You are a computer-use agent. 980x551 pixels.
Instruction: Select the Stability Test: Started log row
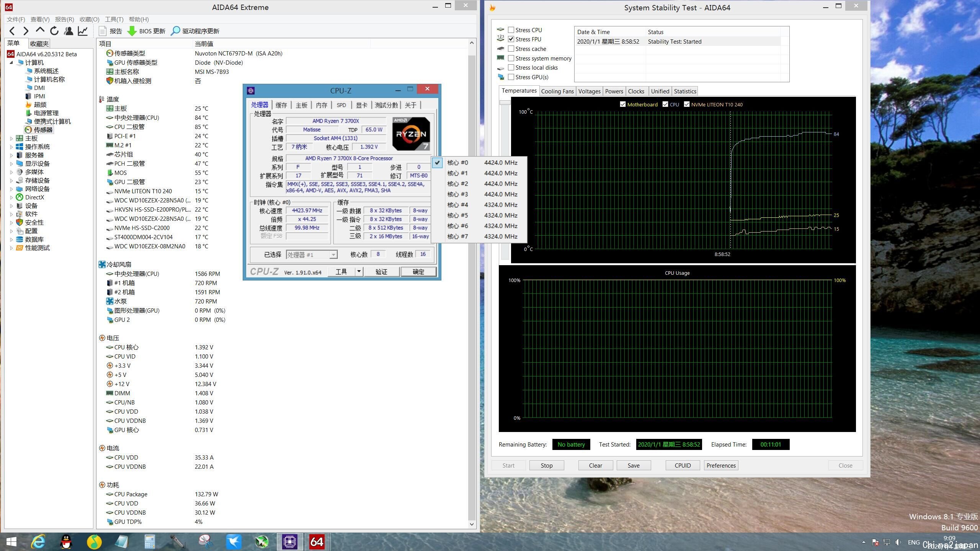pyautogui.click(x=678, y=41)
